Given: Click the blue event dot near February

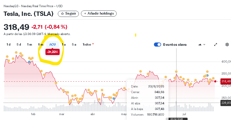Looking at the screenshot, I should point(29,62).
